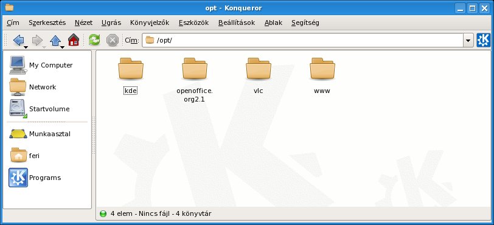Open the Nézet menu
Viewport: 494px width, 225px height.
[x=84, y=22]
